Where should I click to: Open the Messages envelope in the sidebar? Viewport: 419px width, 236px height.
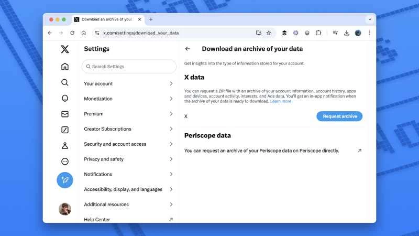click(x=65, y=114)
